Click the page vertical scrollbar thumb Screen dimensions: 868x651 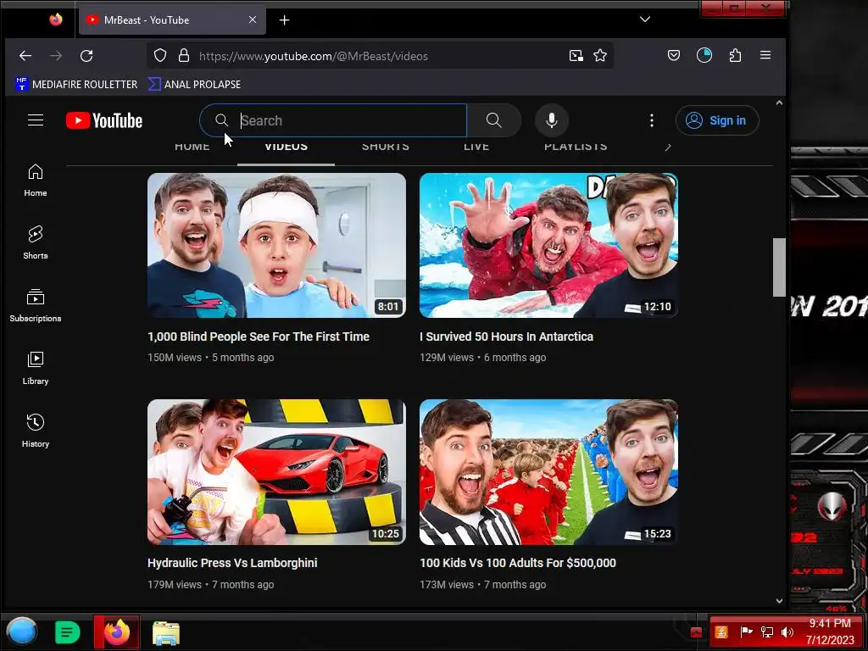(x=779, y=267)
